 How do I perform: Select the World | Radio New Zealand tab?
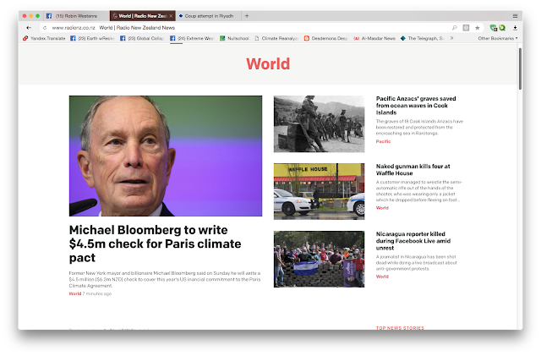pyautogui.click(x=143, y=16)
